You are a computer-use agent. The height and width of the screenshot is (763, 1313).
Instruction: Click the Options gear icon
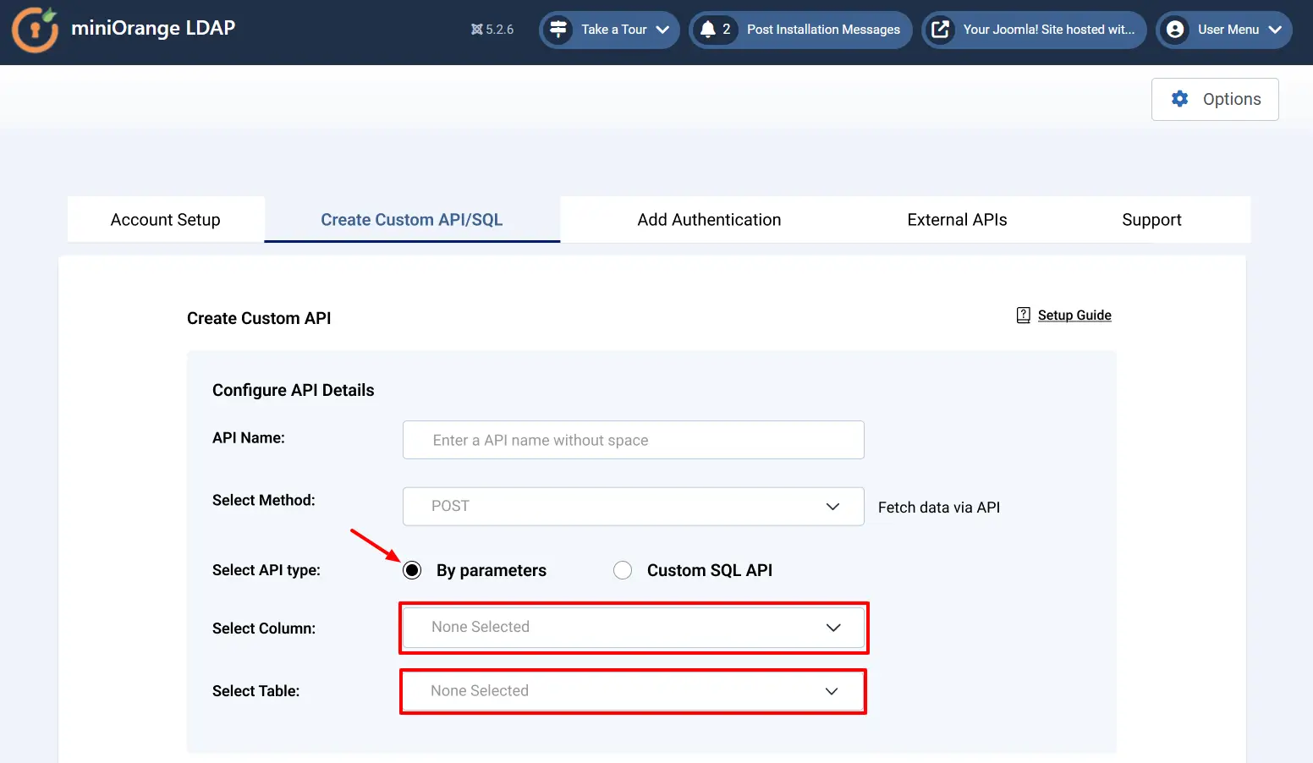[1179, 99]
